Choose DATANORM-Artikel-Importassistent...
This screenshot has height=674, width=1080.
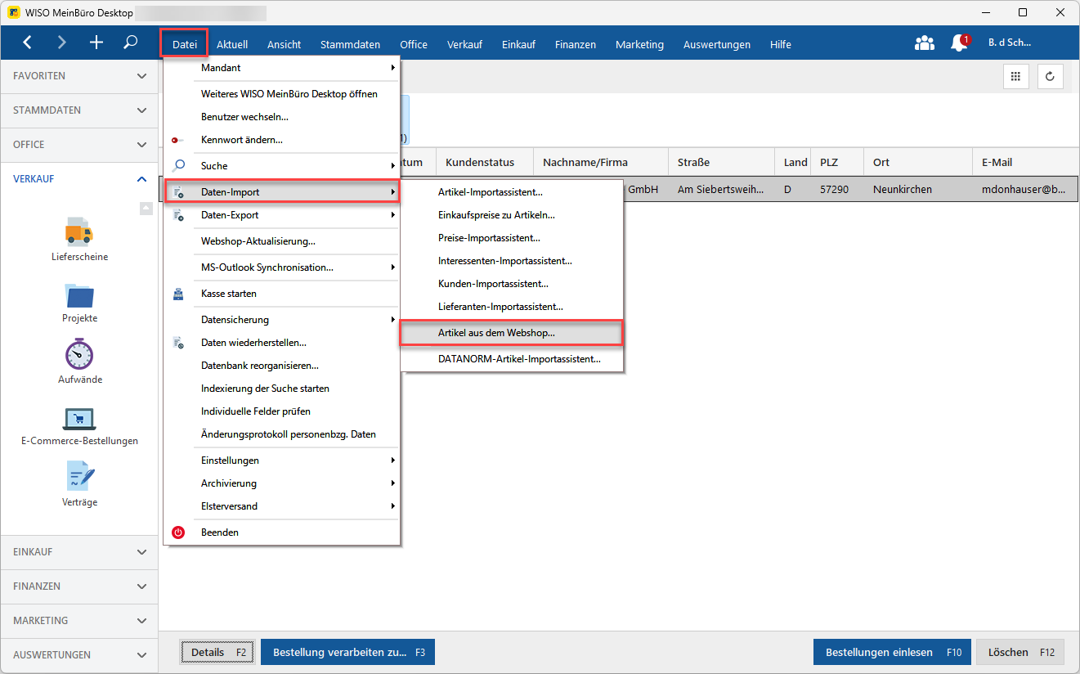[x=511, y=359]
